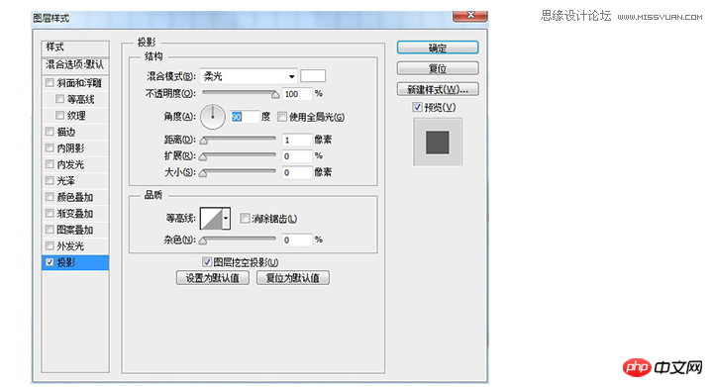Screen dimensions: 713x387
Task: Select the 斜面和浮雕 list entry label
Action: (79, 83)
